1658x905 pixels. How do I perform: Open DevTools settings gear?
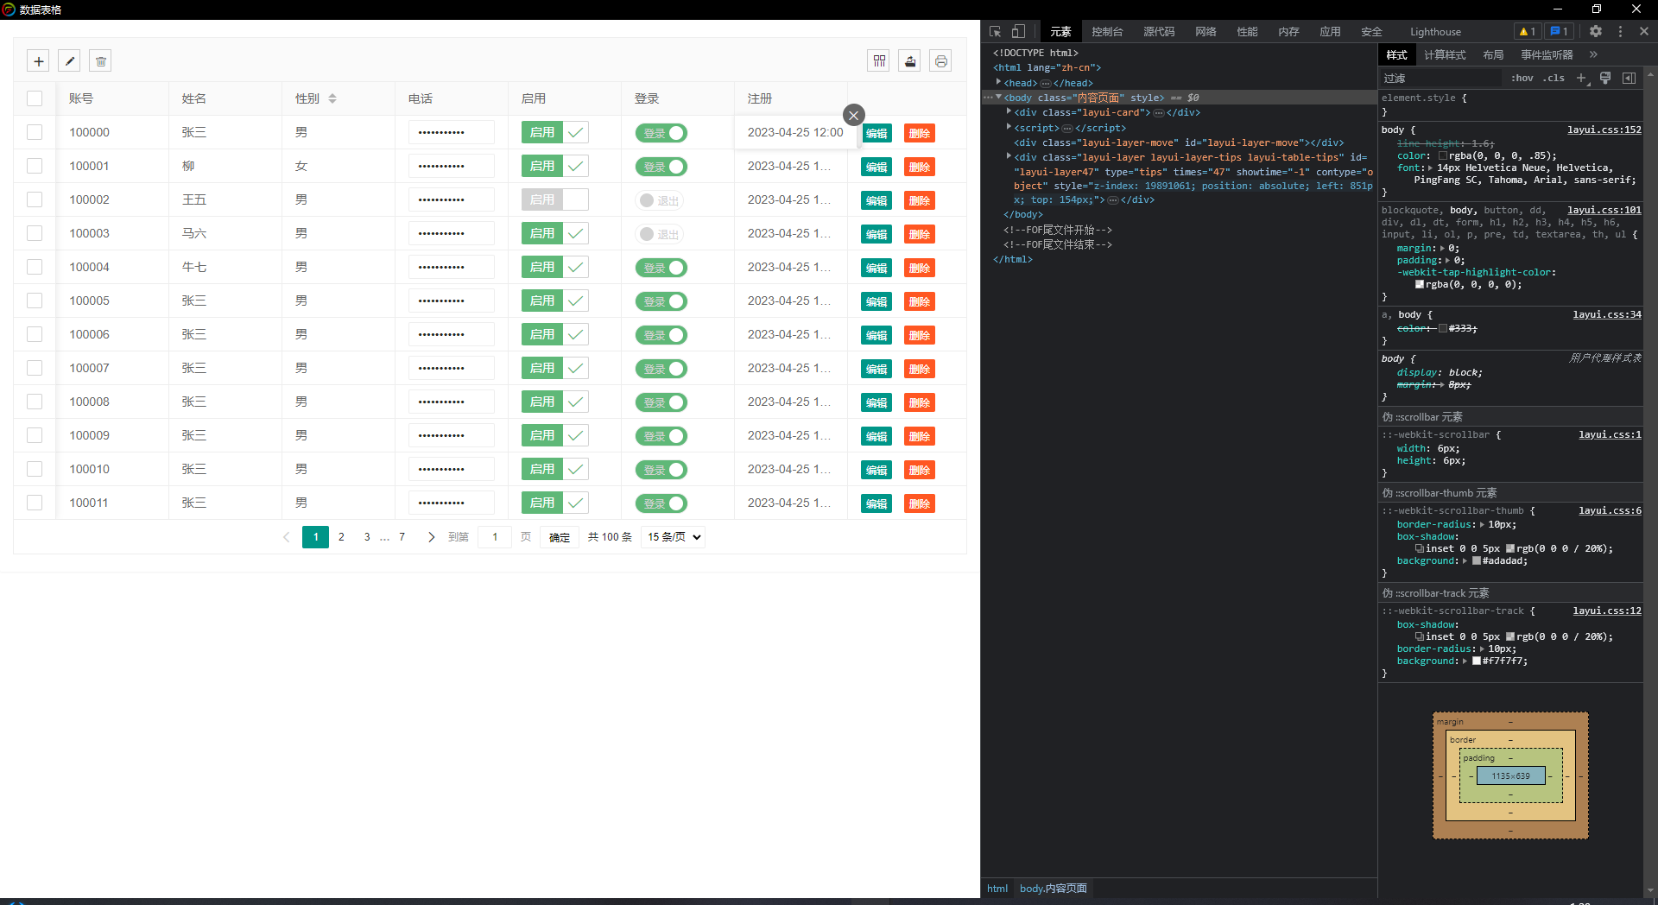coord(1596,31)
